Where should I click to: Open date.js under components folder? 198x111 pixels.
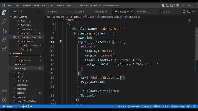click(27, 64)
